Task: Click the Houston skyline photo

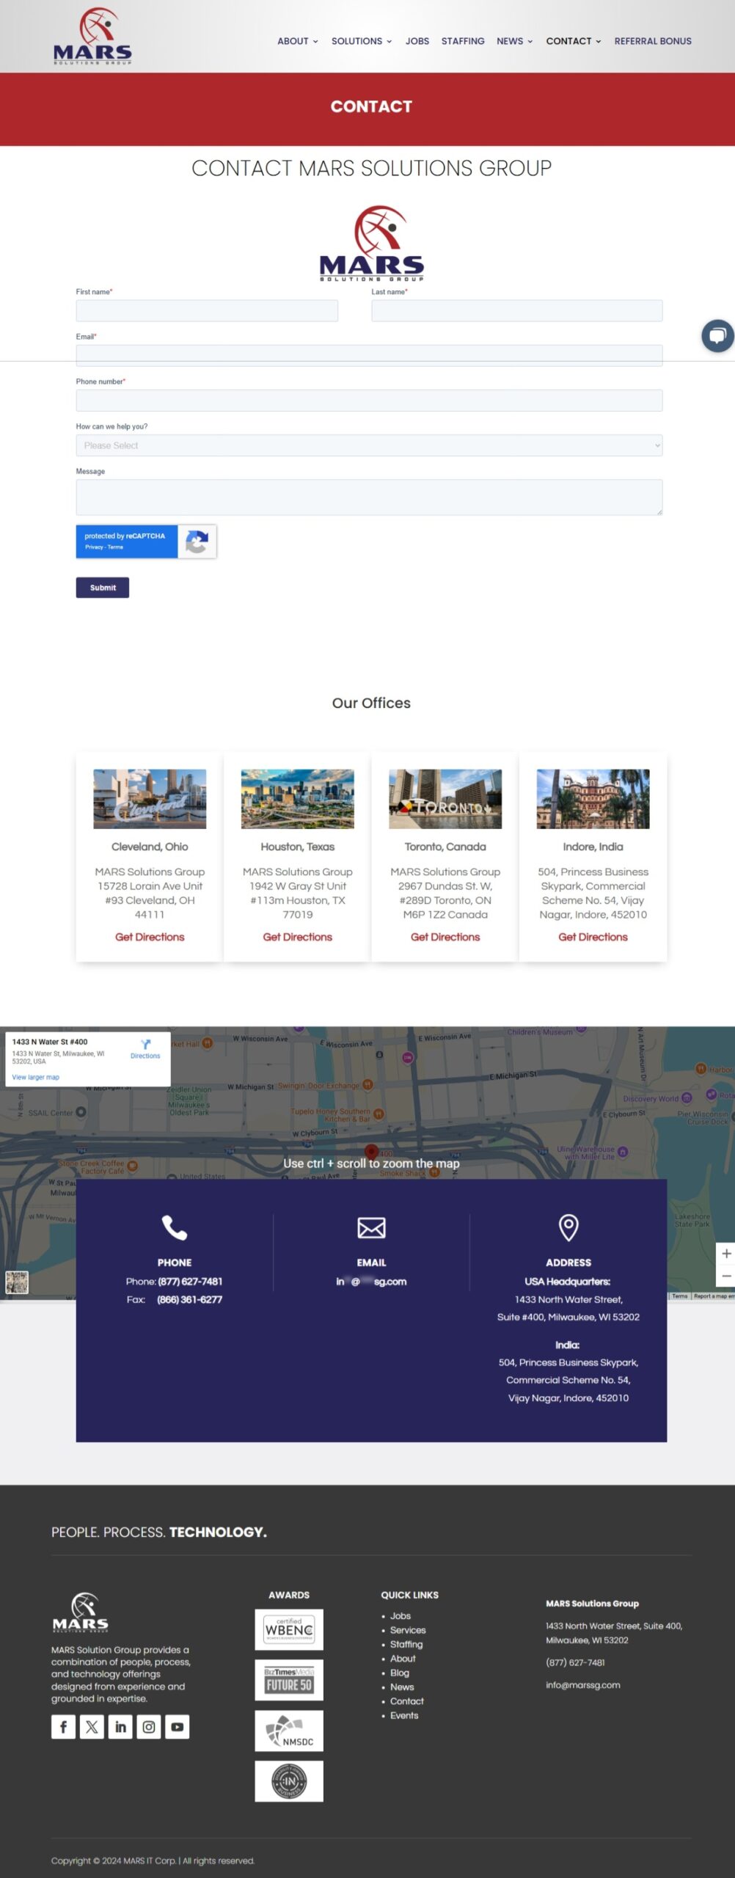Action: click(x=298, y=799)
